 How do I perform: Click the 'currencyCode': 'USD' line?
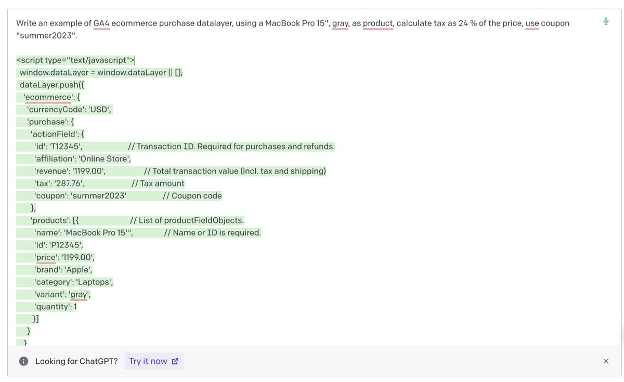pos(69,110)
